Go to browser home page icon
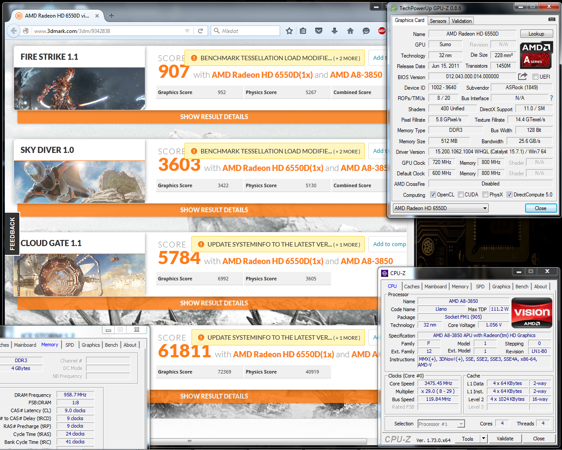 coord(350,31)
